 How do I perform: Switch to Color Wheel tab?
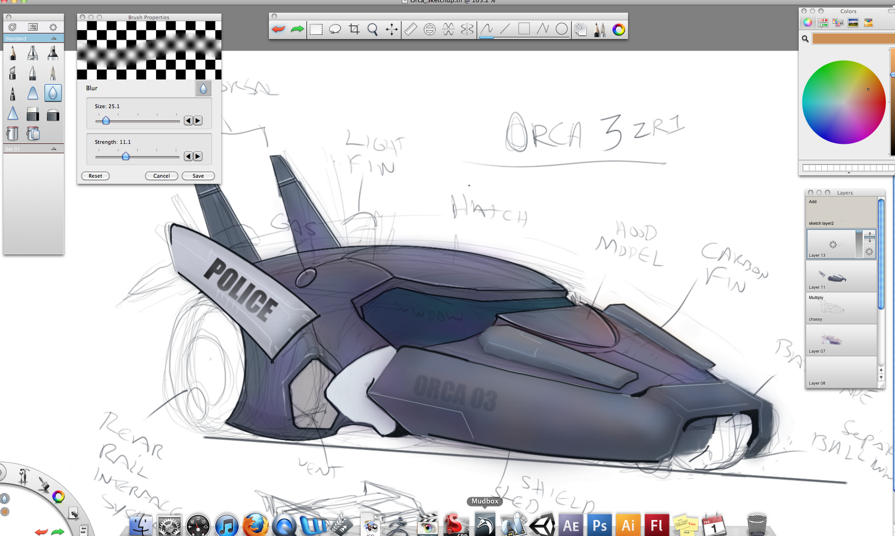click(x=808, y=22)
